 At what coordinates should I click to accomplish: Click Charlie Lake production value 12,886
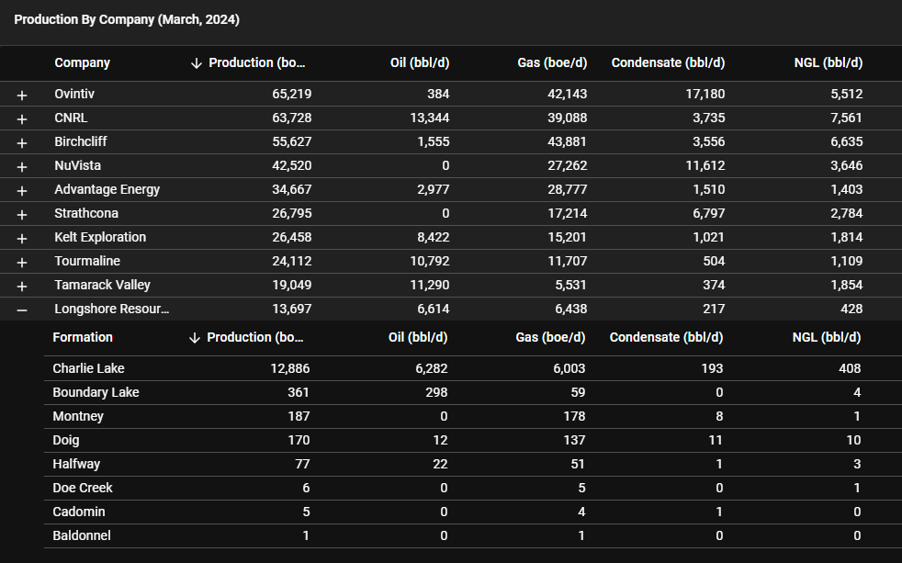[290, 368]
